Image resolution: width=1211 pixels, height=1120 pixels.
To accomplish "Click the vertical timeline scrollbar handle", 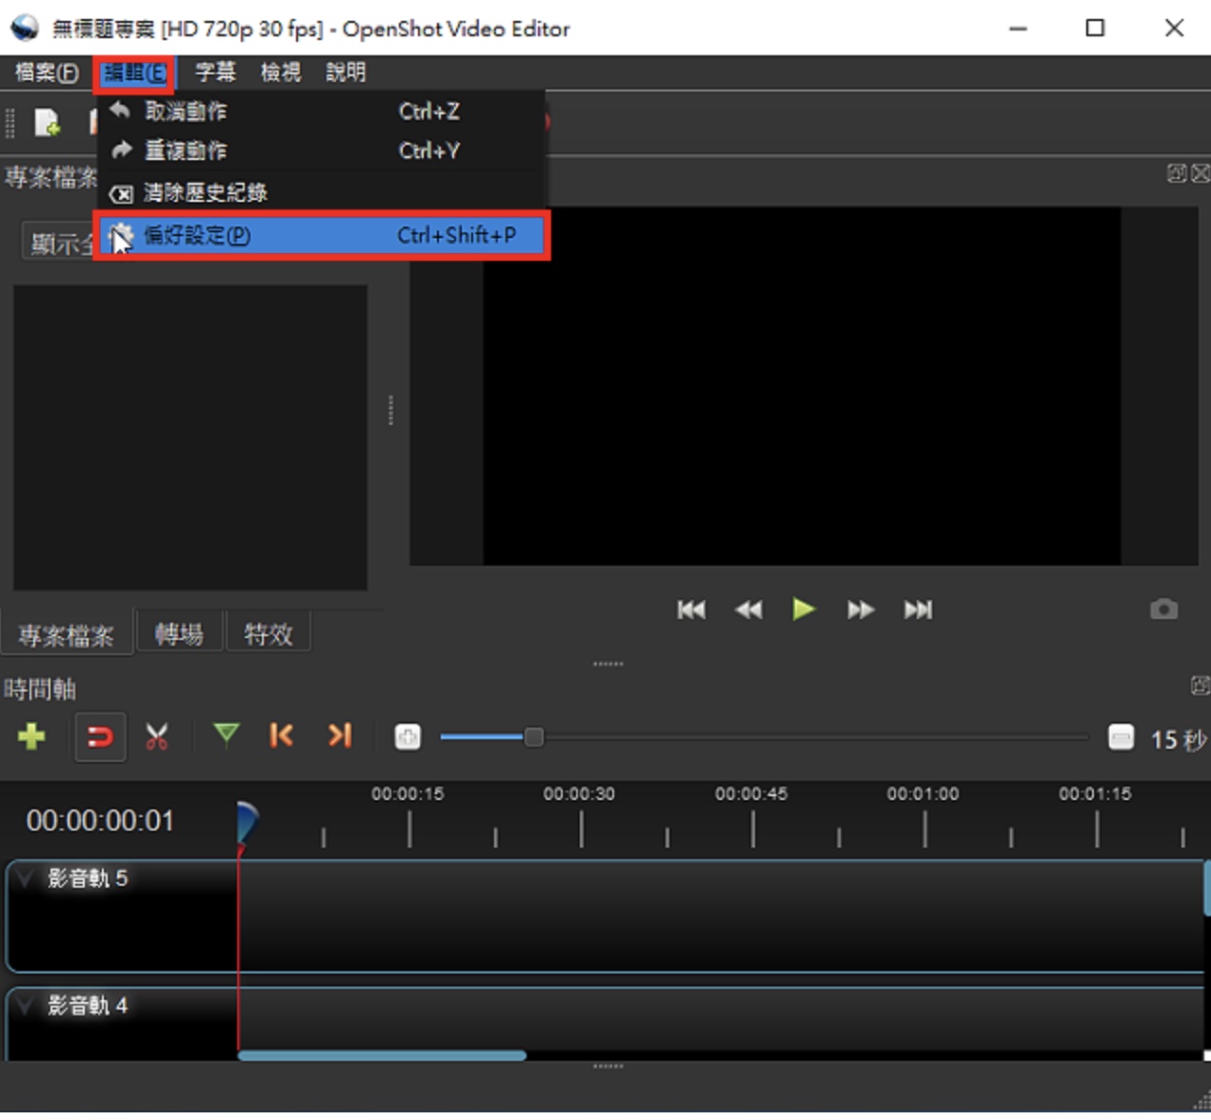I will [1206, 889].
